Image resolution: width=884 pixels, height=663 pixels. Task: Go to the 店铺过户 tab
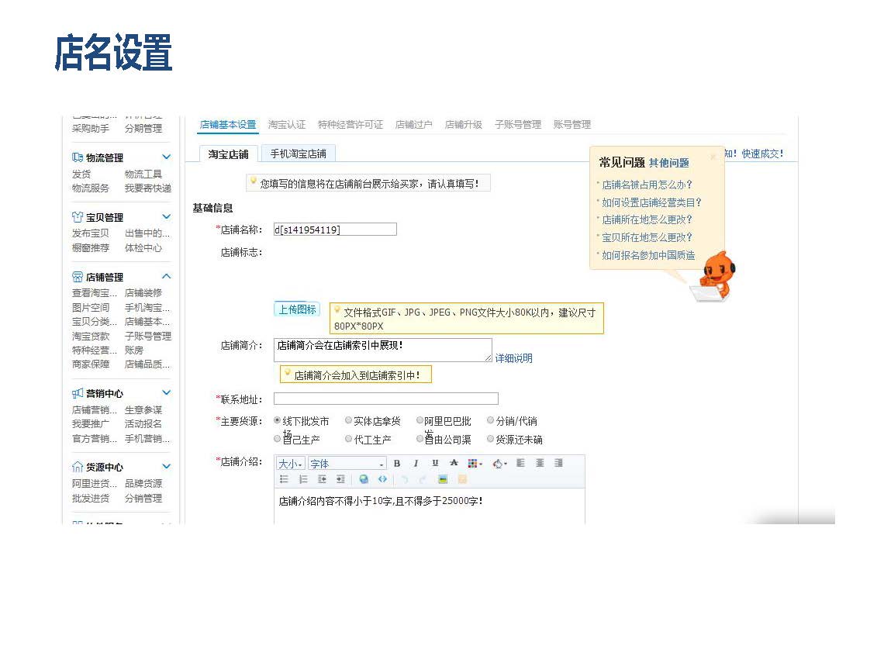point(414,125)
